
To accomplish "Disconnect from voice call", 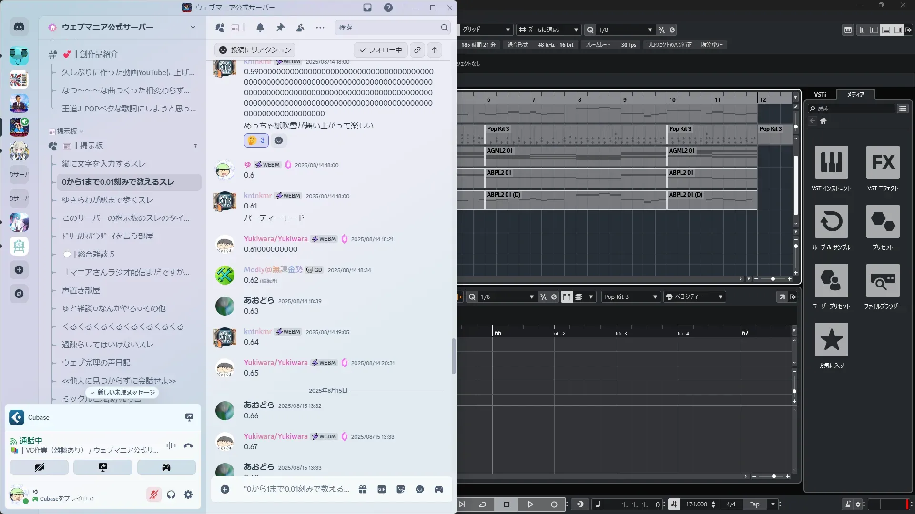I will [188, 446].
